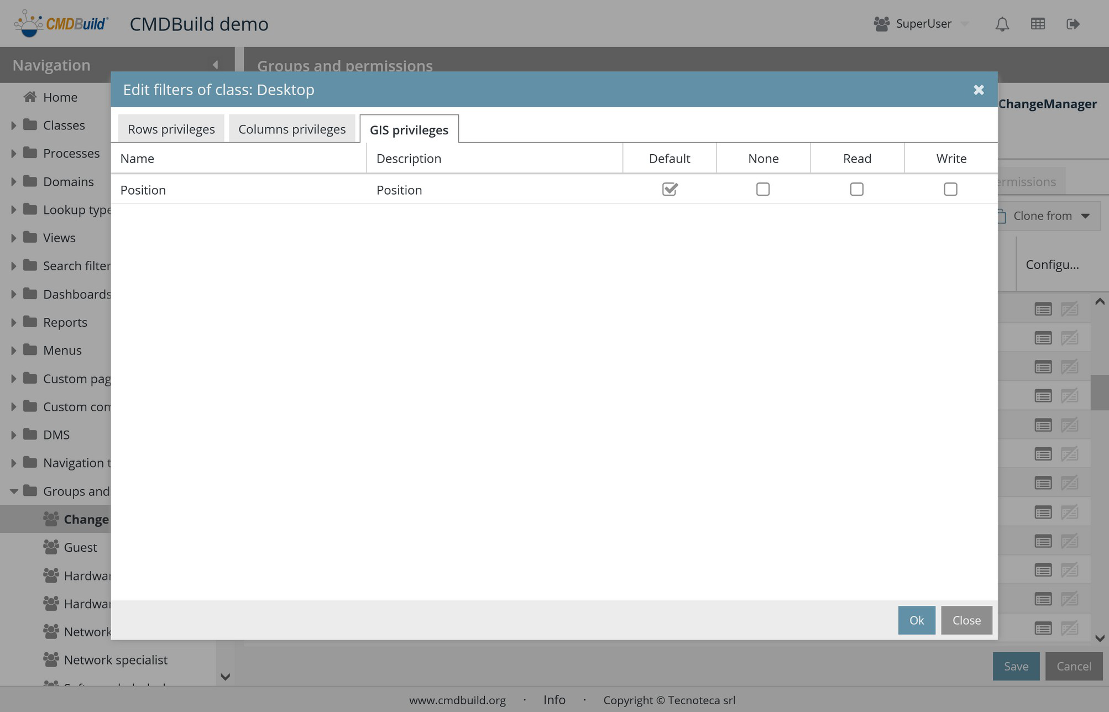
Task: Click the SuperUser group icon
Action: click(881, 24)
